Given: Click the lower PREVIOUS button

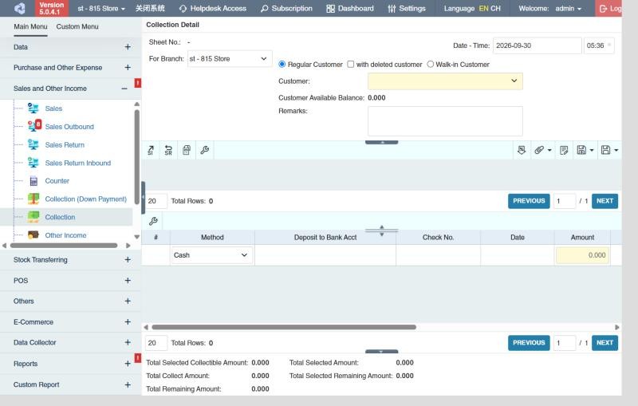Looking at the screenshot, I should 529,343.
